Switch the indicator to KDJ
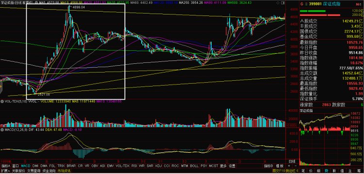Image resolution: width=364 pixels, height=174 pixels. coord(158,166)
